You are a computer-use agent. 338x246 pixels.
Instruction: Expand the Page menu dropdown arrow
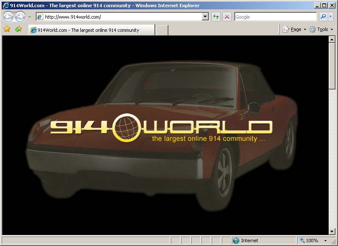pyautogui.click(x=305, y=29)
